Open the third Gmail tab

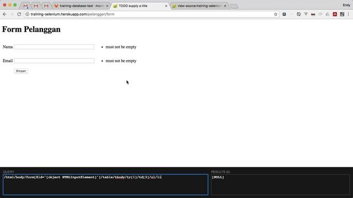click(x=46, y=6)
